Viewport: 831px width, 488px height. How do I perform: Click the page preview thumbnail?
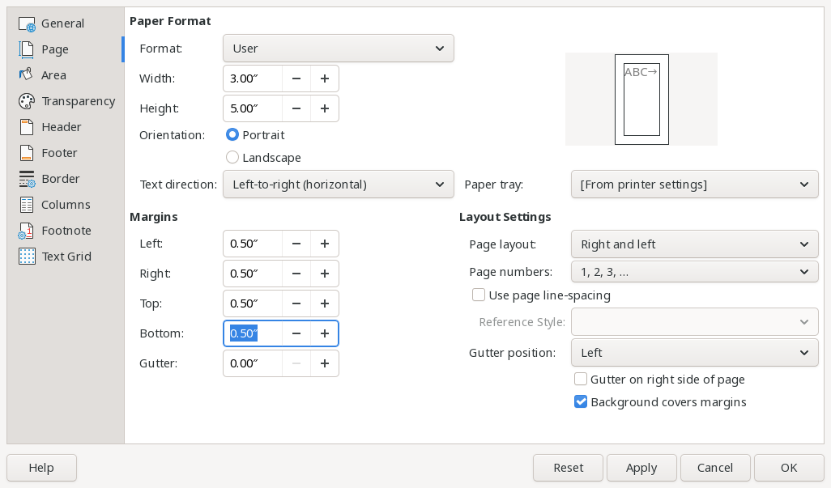click(641, 99)
